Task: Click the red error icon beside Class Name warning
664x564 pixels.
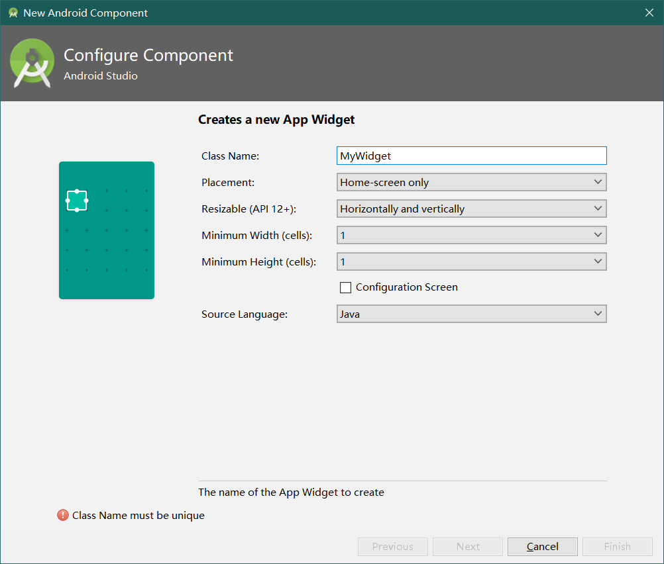Action: (63, 515)
